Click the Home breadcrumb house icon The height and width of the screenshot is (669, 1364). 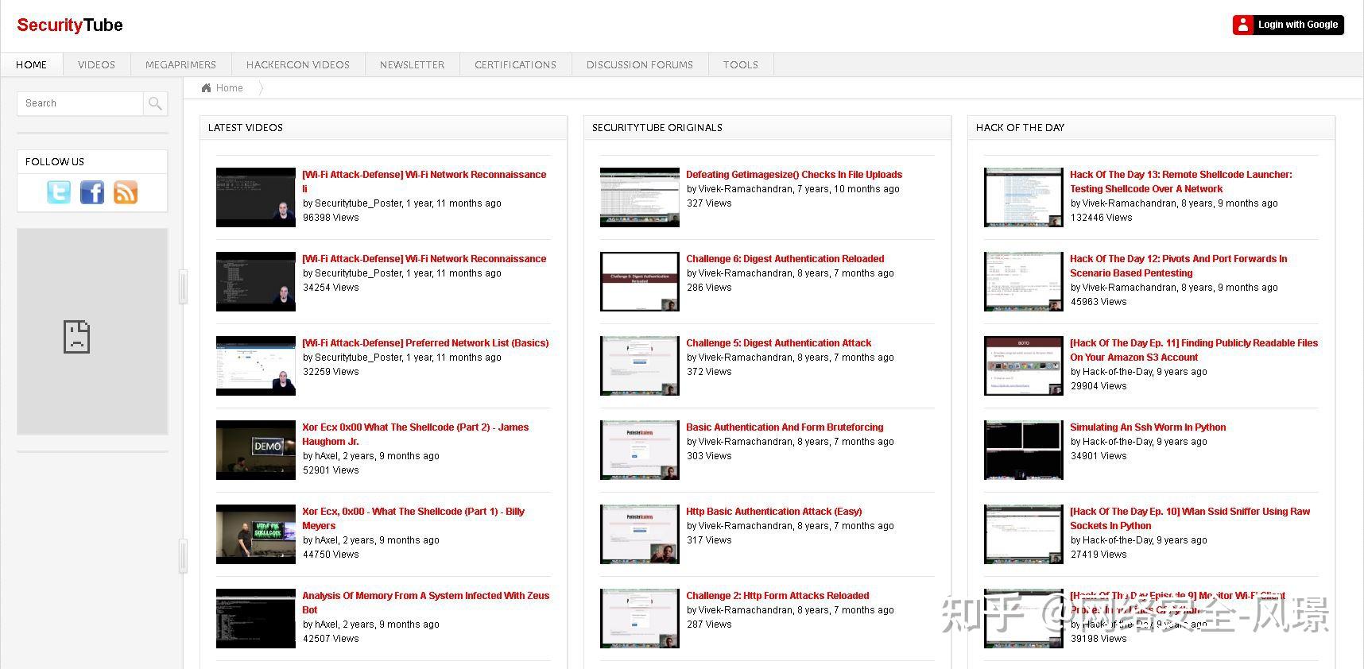[x=207, y=88]
